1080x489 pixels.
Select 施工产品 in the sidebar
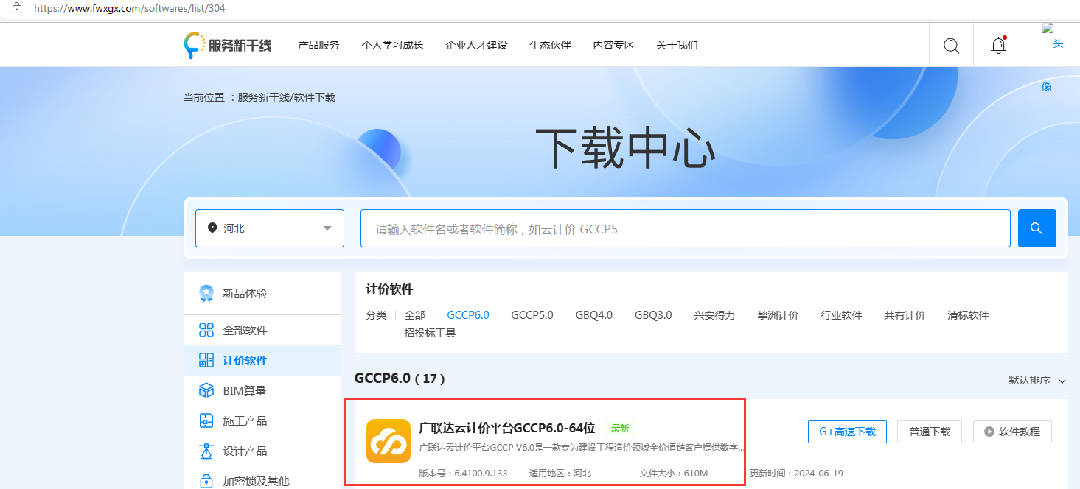point(262,421)
